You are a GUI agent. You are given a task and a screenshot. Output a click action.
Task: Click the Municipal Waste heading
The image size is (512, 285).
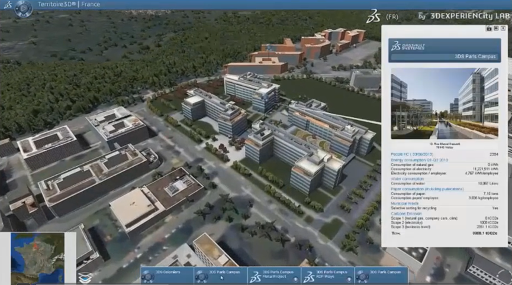click(405, 203)
